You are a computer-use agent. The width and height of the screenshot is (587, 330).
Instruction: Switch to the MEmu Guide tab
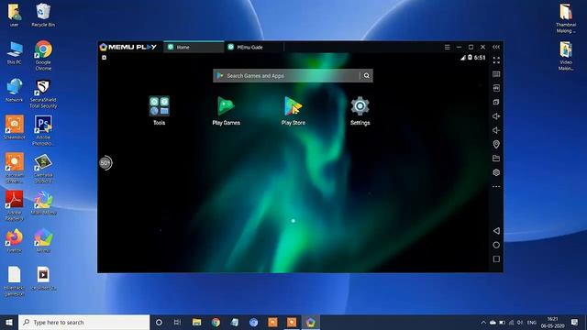tap(254, 47)
